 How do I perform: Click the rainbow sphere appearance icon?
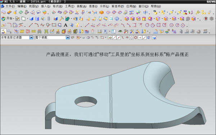138,12
